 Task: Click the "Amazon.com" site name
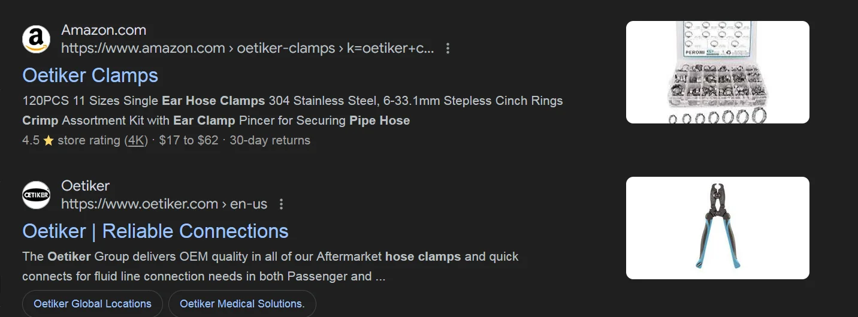[x=104, y=30]
